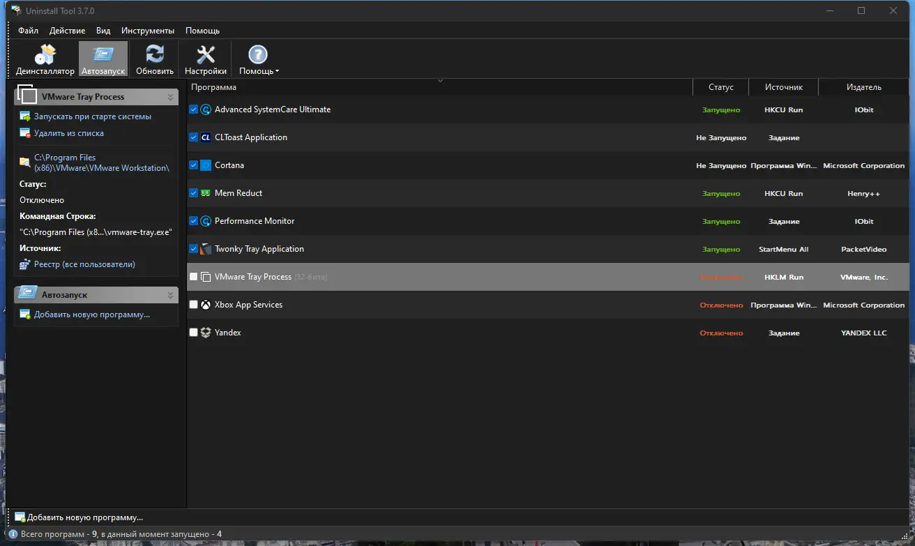Click the VMware Tray Process panel header icon
The image size is (915, 546).
pos(27,95)
